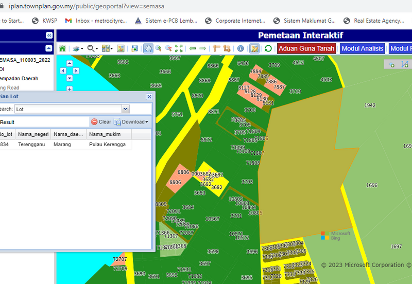Clear the search results
412x284 pixels.
coord(101,122)
